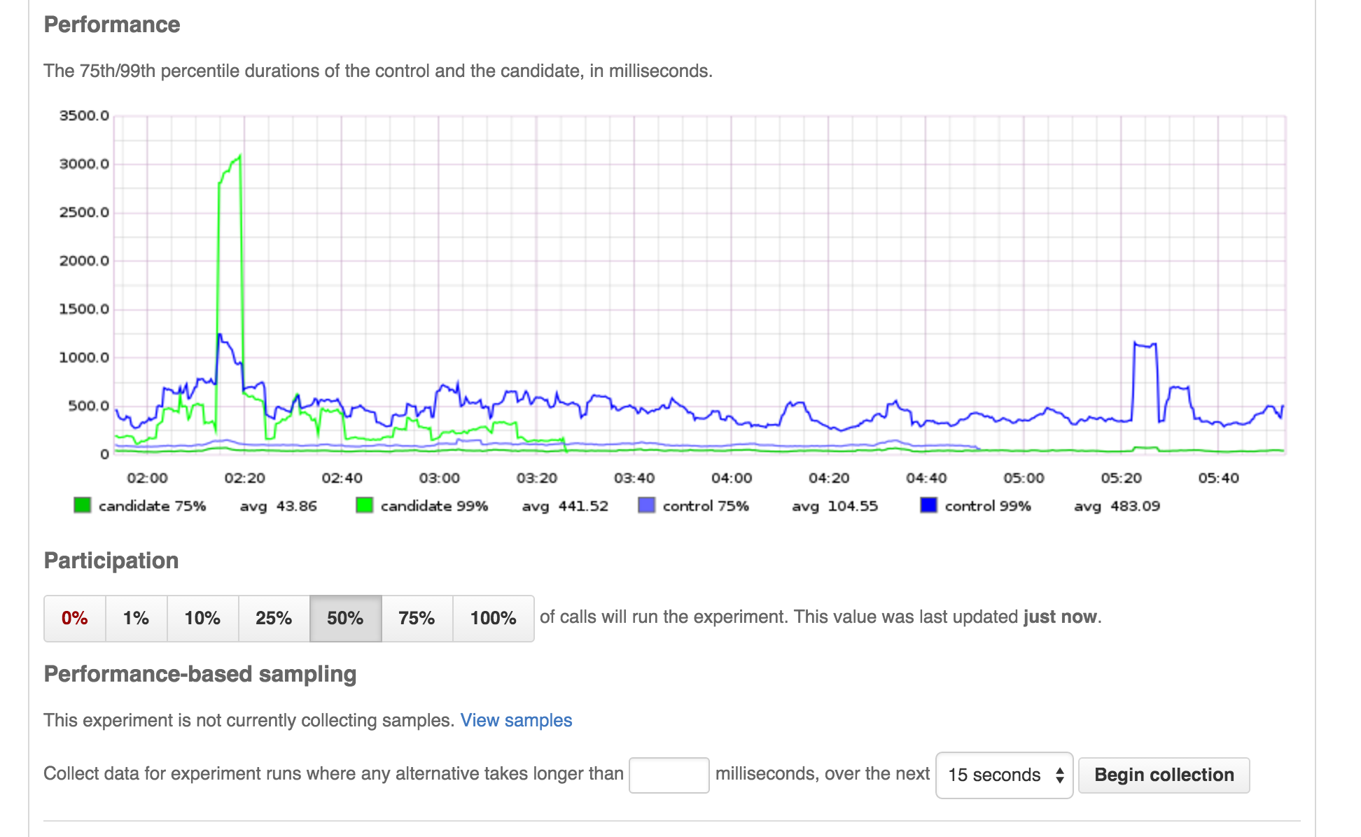Click the milliseconds threshold input field

click(669, 775)
